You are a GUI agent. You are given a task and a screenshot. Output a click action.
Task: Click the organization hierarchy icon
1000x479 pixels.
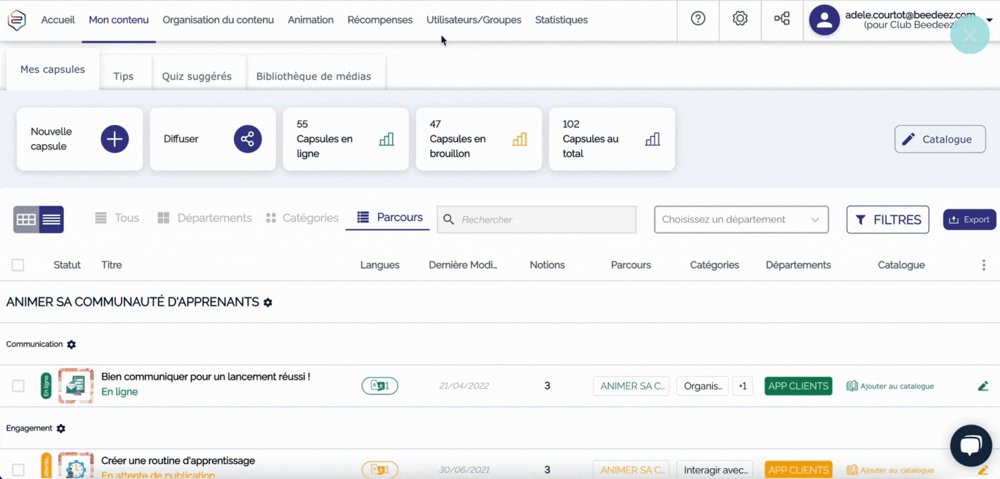click(782, 19)
